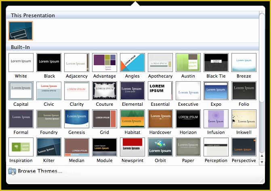
Task: Select the Capital theme
Action: (x=21, y=91)
